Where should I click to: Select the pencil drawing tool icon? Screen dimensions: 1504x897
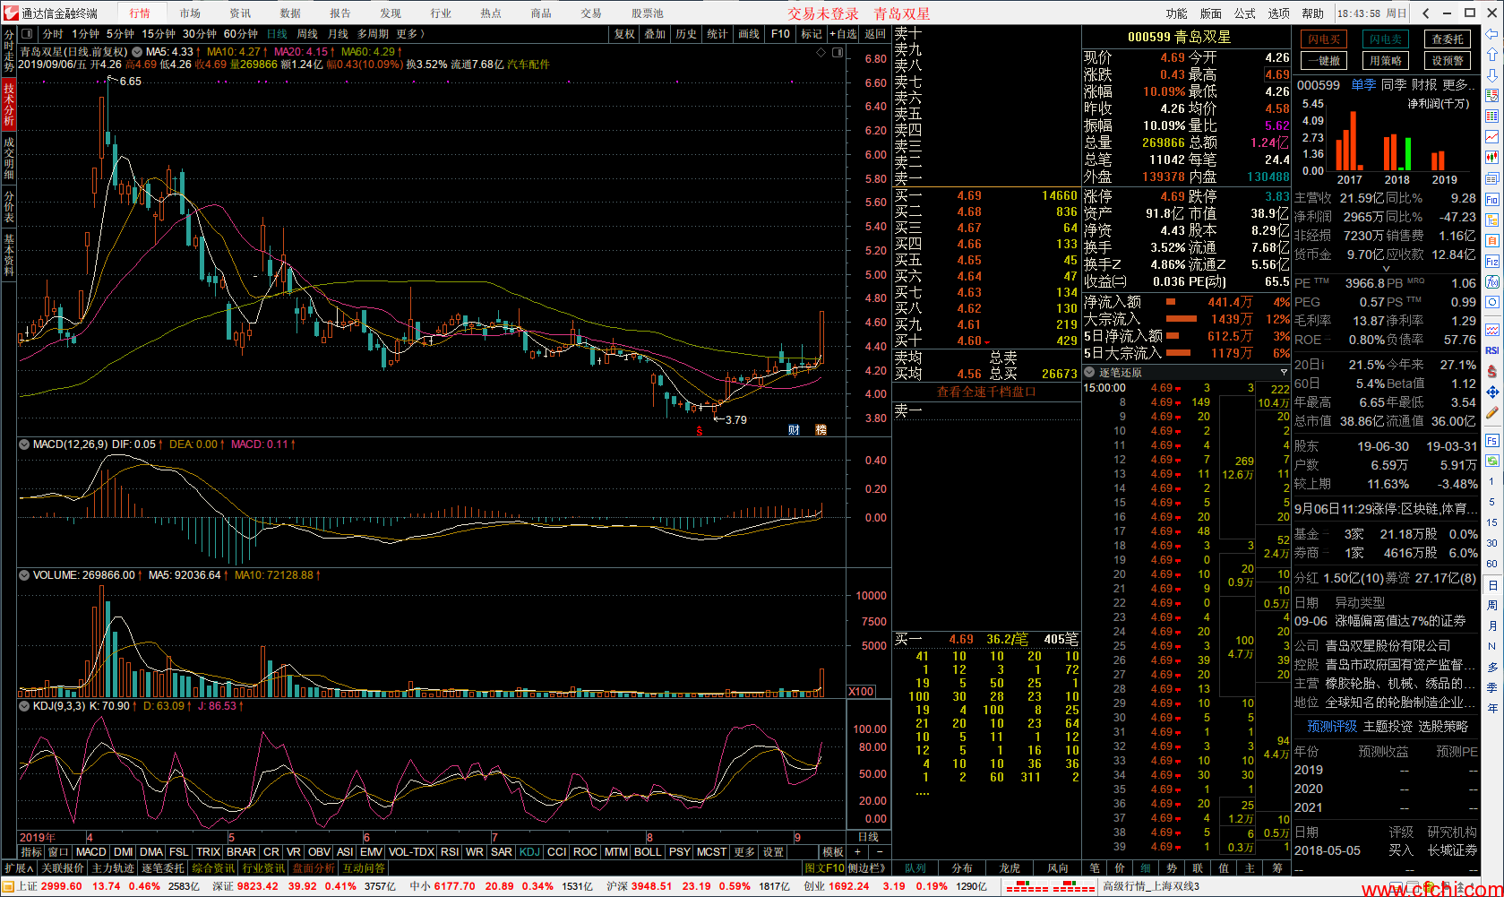[x=1491, y=413]
